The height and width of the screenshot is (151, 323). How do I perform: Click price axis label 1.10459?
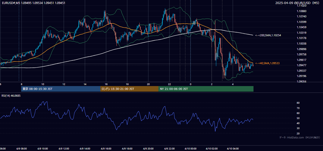(302, 27)
